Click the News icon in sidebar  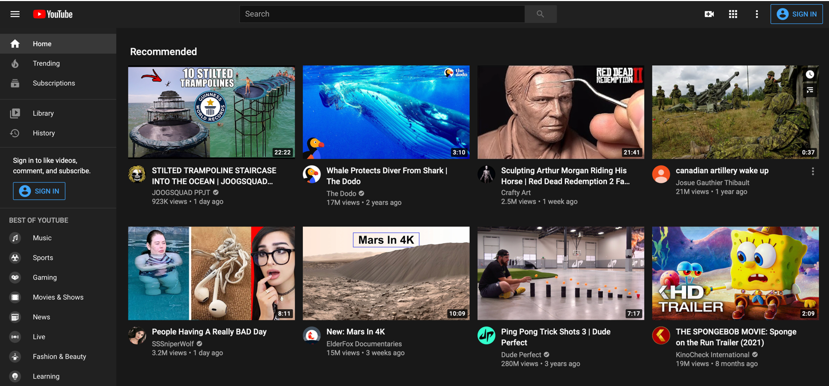pyautogui.click(x=15, y=317)
